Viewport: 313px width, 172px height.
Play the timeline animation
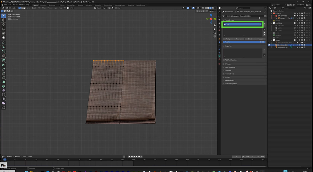[136, 156]
